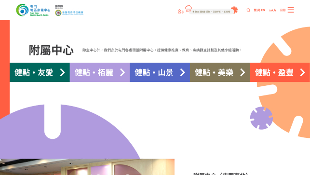
Task: Click the chevron arrow on 健點・友愛
Action: click(x=63, y=72)
